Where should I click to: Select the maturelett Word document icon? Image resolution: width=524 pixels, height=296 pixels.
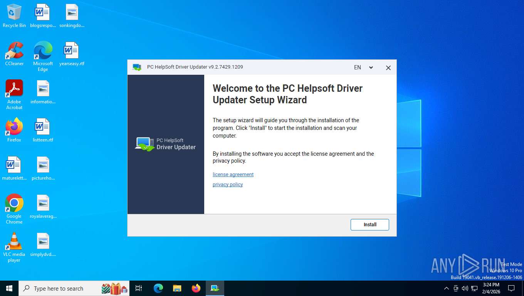click(x=14, y=168)
